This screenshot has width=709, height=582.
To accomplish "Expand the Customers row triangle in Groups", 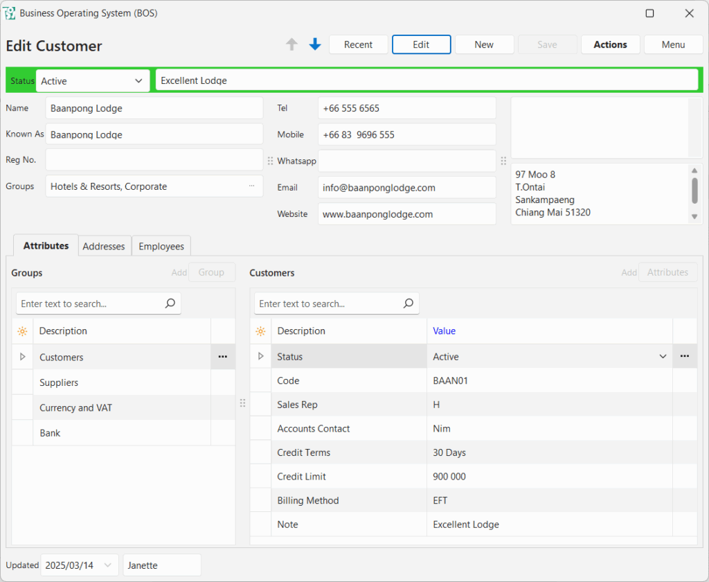I will (x=22, y=357).
